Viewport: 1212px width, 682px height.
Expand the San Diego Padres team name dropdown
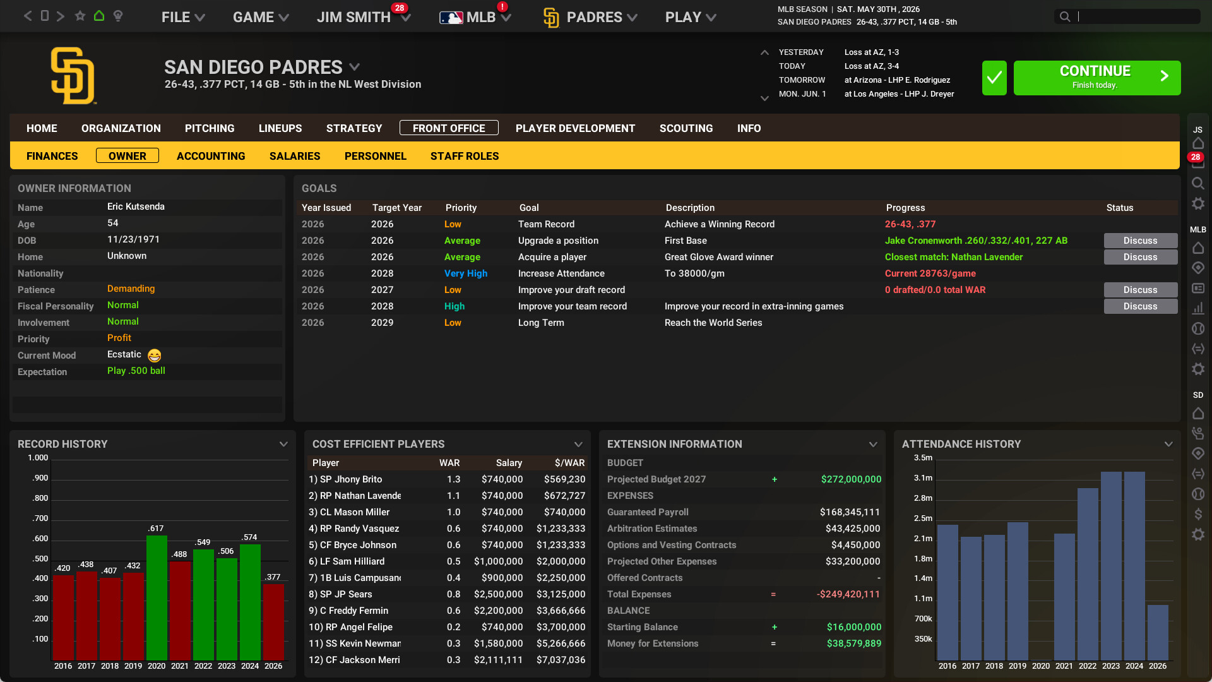[x=354, y=67]
